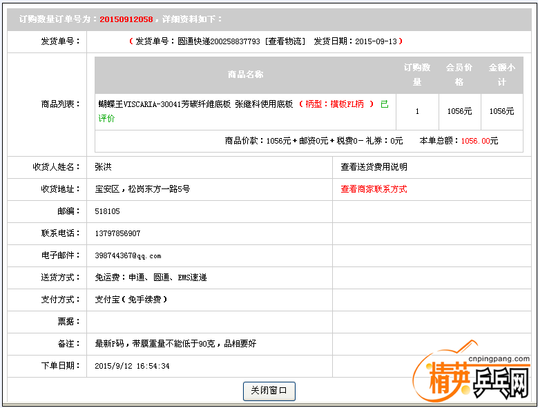The height and width of the screenshot is (408, 538).
Task: Click the 发货单号 row label
Action: [60, 41]
